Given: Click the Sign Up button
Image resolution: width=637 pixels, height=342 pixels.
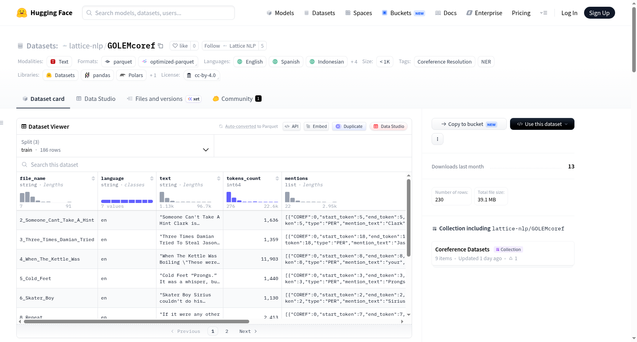Looking at the screenshot, I should pyautogui.click(x=599, y=13).
